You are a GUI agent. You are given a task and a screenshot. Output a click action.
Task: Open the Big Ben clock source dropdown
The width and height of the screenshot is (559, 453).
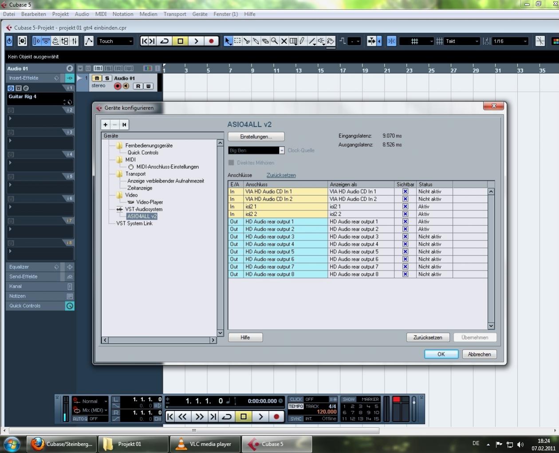pyautogui.click(x=256, y=151)
